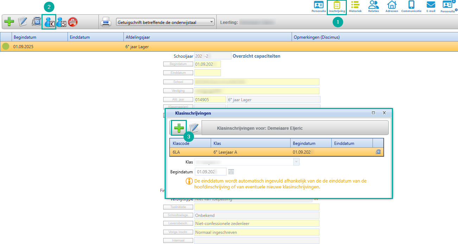The height and width of the screenshot is (244, 458).
Task: Edit the selected inscription via the notepad icon
Action: [x=23, y=22]
